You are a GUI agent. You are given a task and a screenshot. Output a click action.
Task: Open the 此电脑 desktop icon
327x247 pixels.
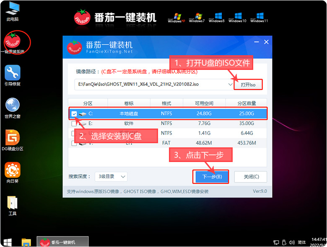click(x=13, y=11)
